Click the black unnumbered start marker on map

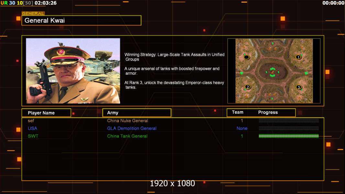(247, 57)
